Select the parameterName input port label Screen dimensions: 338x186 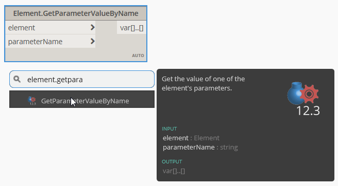[x=35, y=42]
